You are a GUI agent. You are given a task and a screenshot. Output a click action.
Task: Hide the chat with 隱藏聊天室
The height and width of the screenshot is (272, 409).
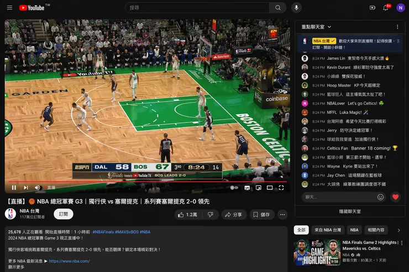350,211
